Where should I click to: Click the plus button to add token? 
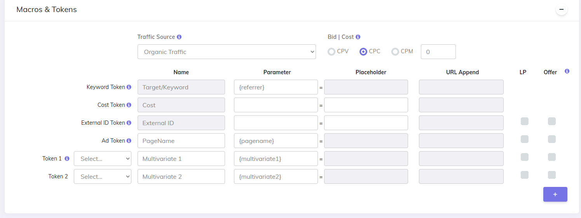click(x=555, y=194)
